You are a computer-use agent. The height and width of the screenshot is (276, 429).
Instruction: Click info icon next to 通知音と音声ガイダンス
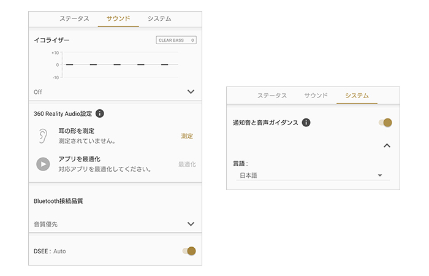306,123
